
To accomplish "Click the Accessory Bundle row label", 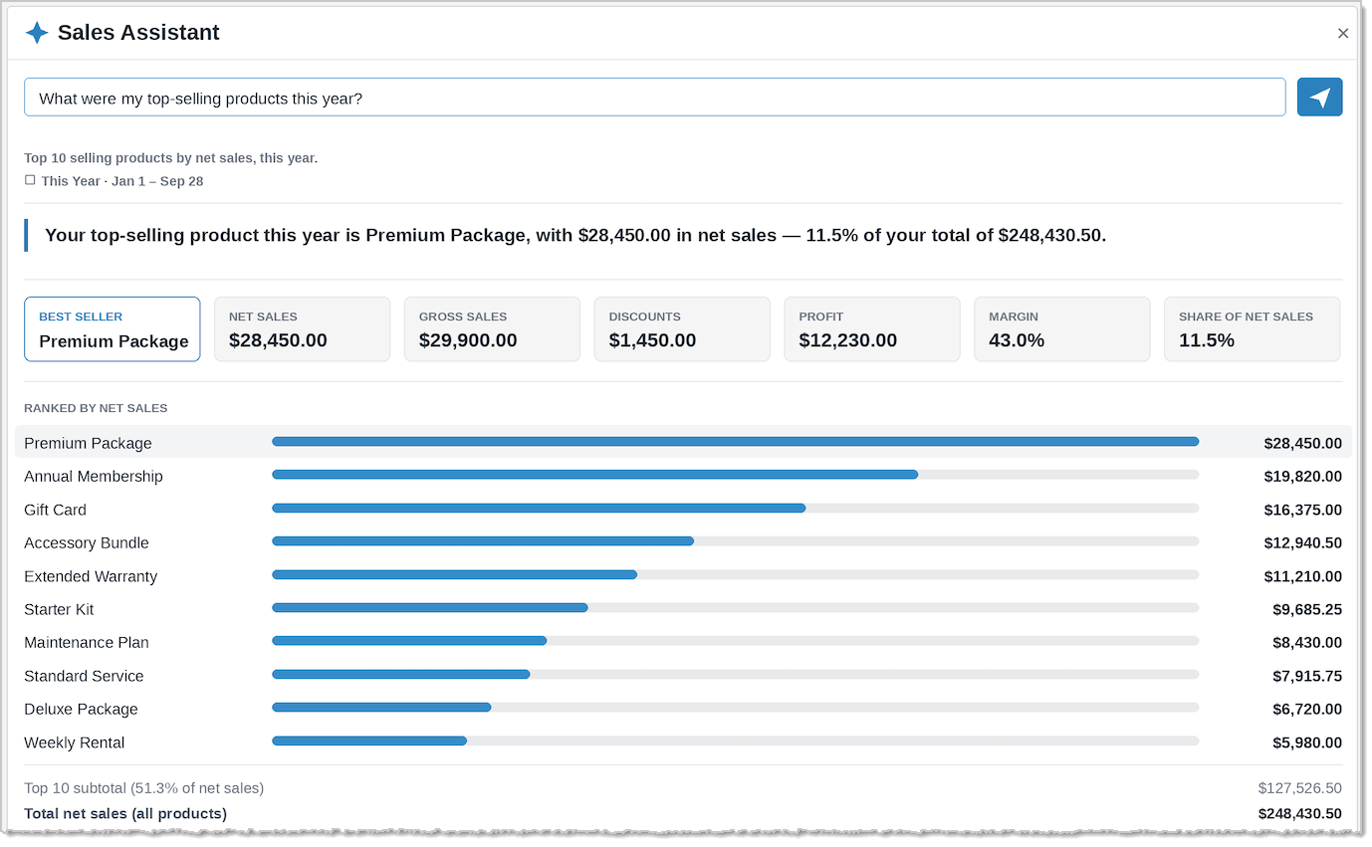I will (87, 543).
